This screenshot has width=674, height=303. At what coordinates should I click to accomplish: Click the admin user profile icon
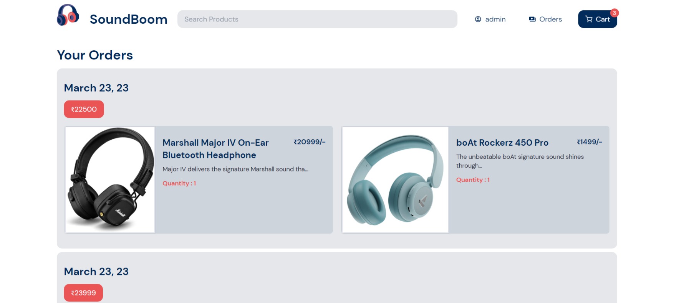coord(478,19)
